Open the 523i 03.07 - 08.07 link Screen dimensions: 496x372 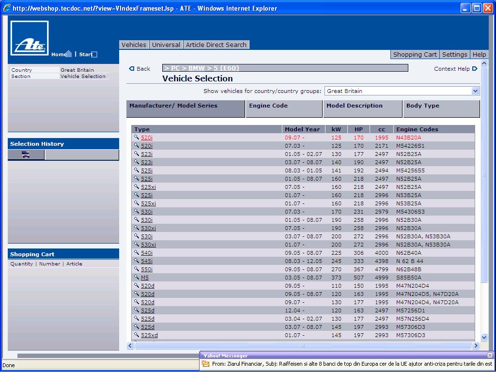click(146, 162)
